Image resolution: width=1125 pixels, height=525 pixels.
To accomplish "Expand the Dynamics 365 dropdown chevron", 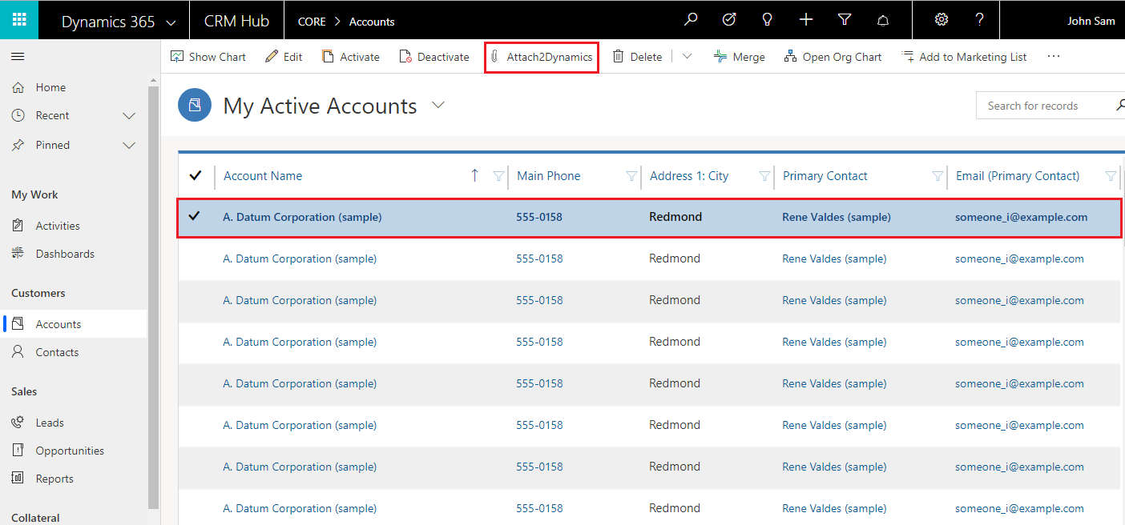I will tap(171, 23).
